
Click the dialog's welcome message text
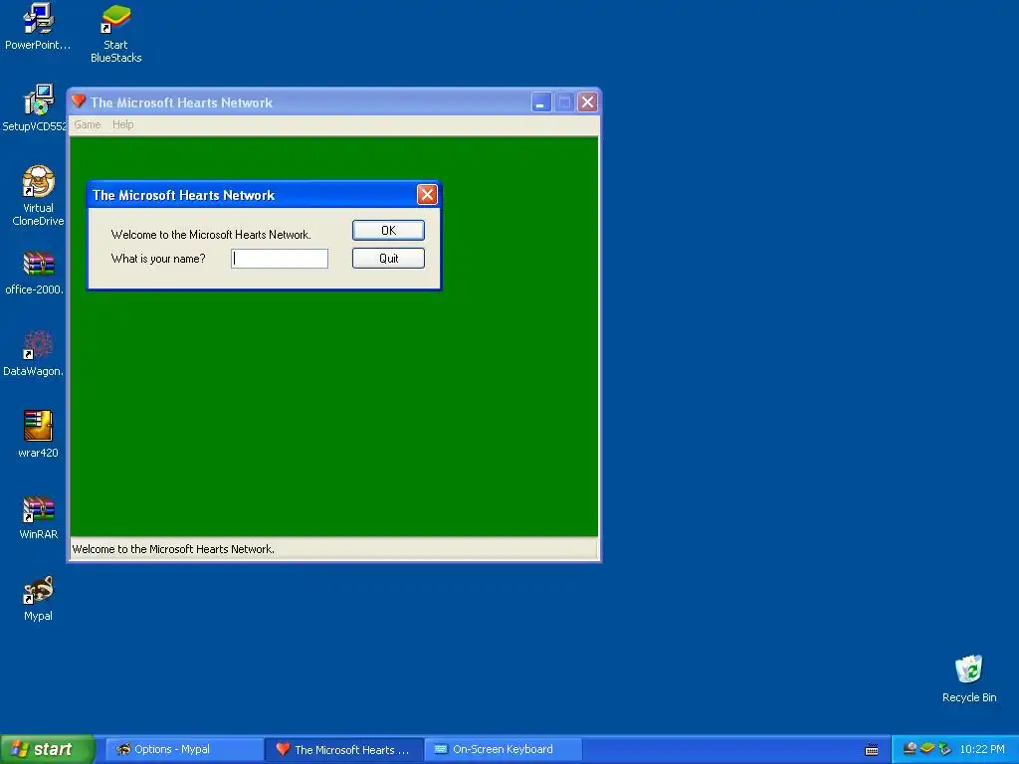(x=211, y=235)
